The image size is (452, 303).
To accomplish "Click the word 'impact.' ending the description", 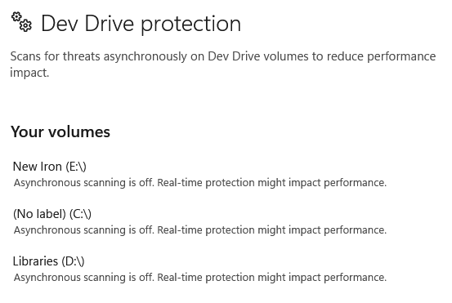I will click(x=29, y=73).
